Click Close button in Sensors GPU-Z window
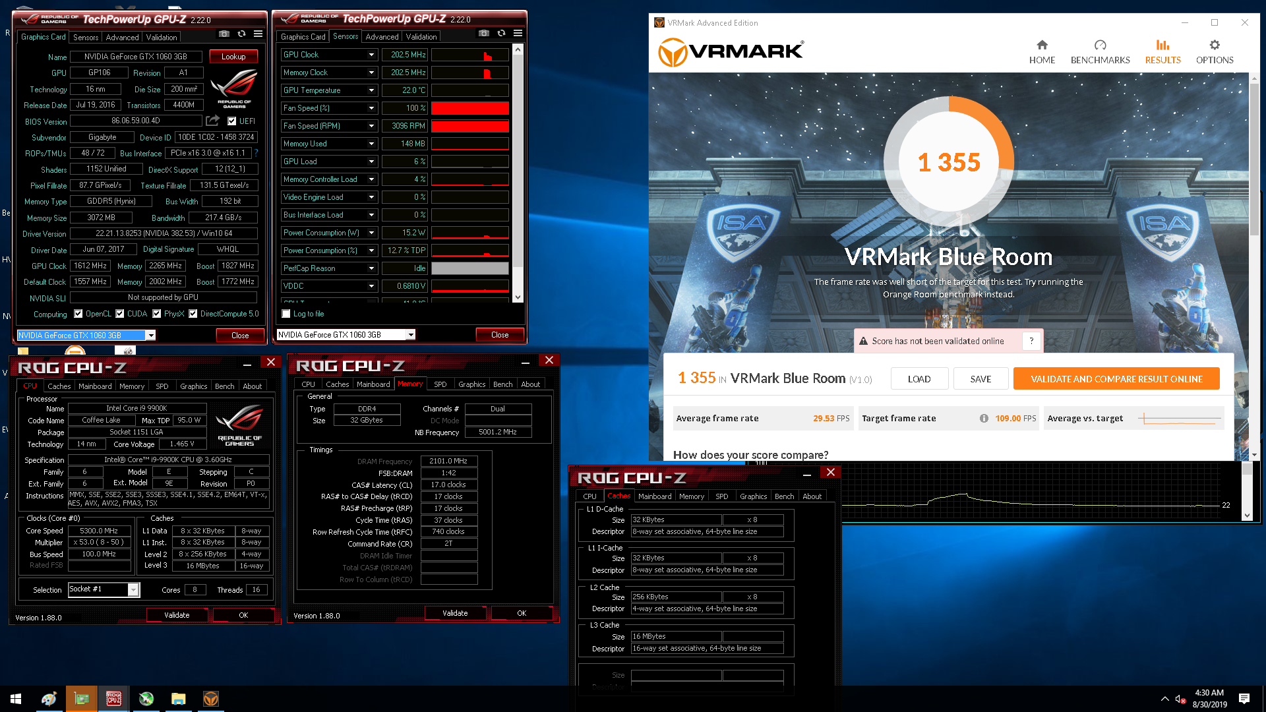 tap(500, 335)
